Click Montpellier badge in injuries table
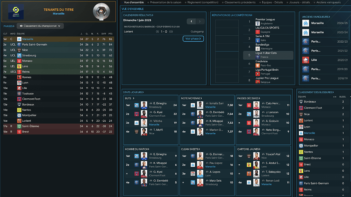Viewport: 351px width, 197px height. [301, 146]
